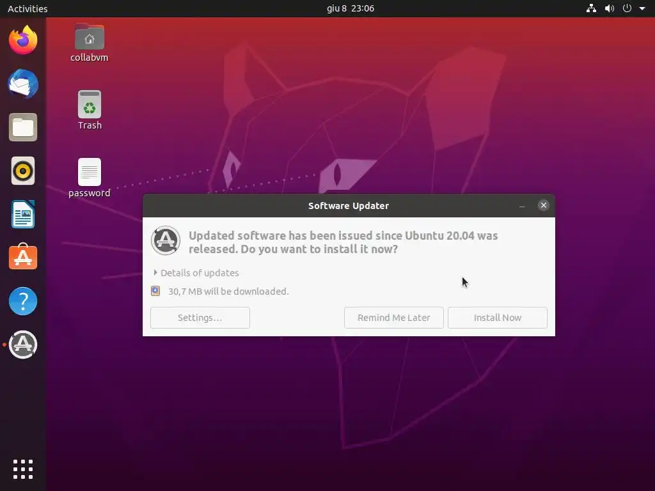Image resolution: width=655 pixels, height=491 pixels.
Task: Open system menu dropdown arrow
Action: click(x=642, y=8)
